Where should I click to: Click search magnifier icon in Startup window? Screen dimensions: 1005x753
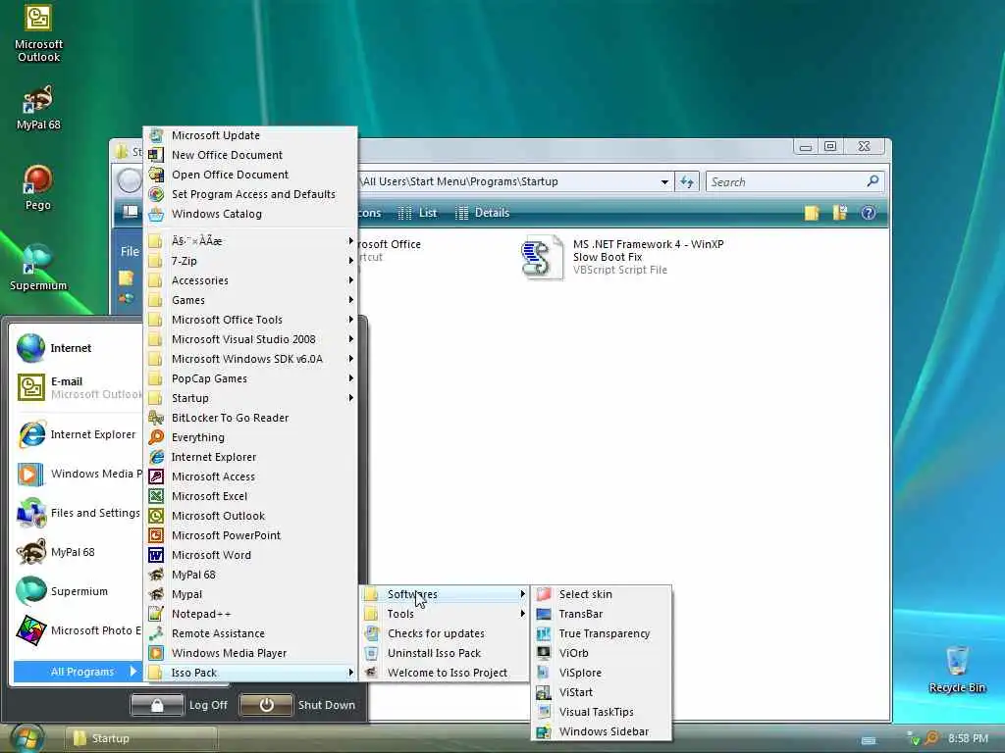coord(873,181)
